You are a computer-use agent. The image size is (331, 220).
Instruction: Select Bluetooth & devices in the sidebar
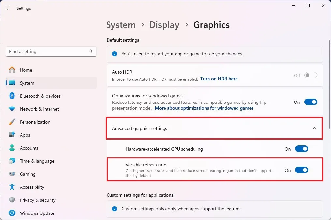click(40, 96)
